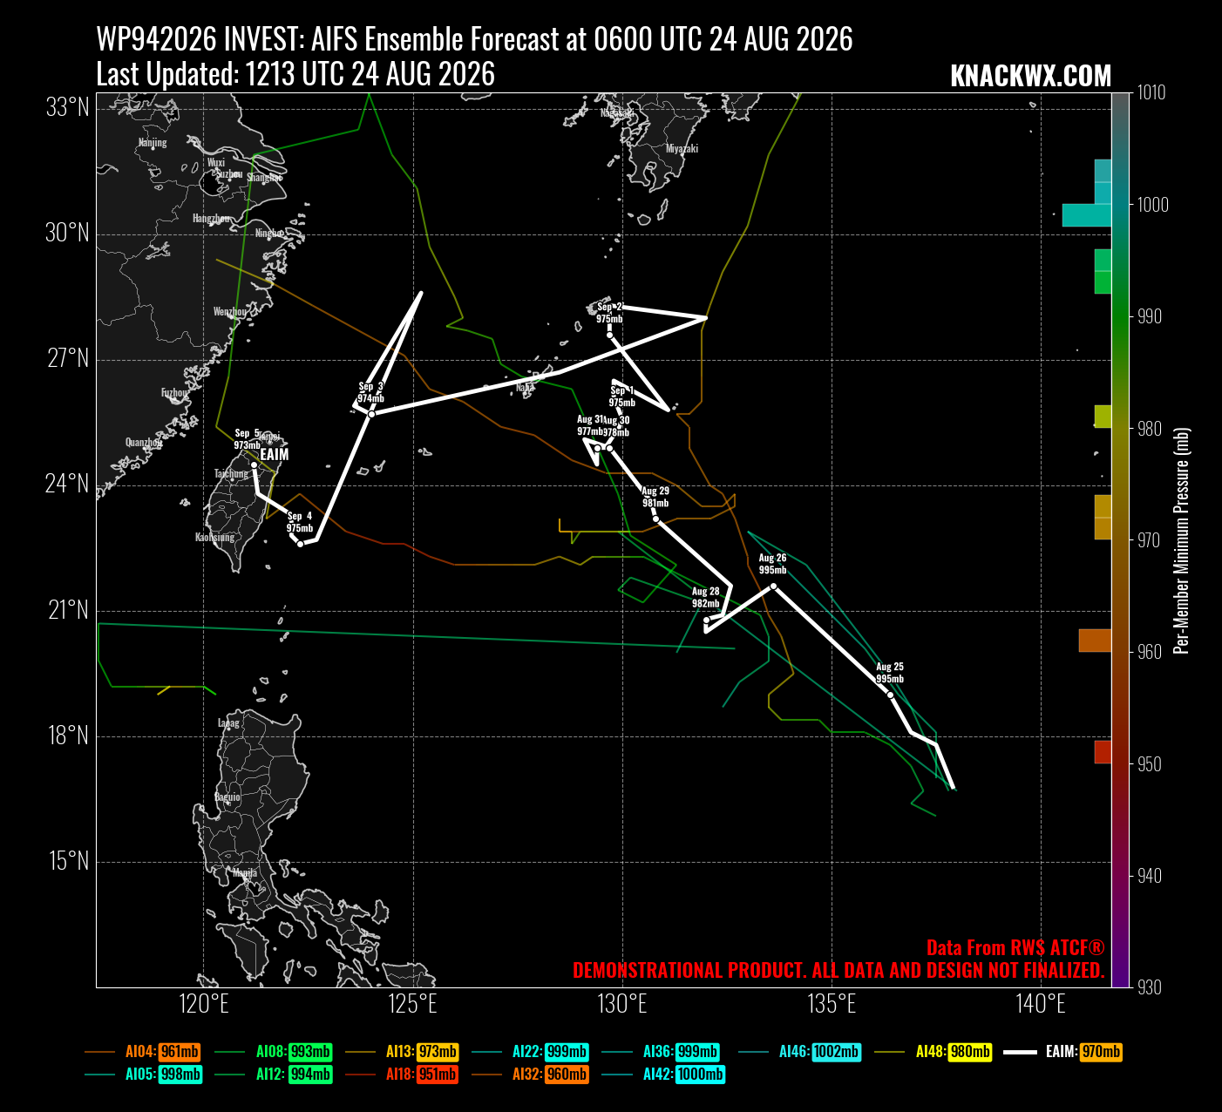Click the EAIM label near Taipei
This screenshot has width=1222, height=1112.
[x=274, y=454]
